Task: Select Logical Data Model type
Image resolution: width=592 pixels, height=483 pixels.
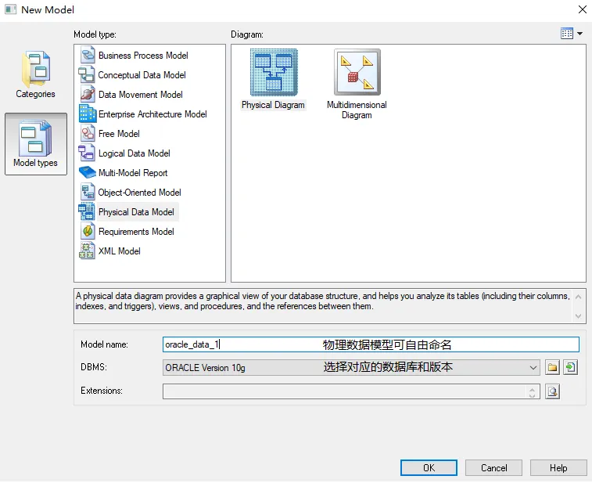Action: [x=134, y=153]
